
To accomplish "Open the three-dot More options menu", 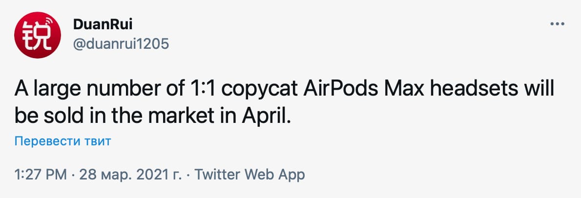I will 557,24.
